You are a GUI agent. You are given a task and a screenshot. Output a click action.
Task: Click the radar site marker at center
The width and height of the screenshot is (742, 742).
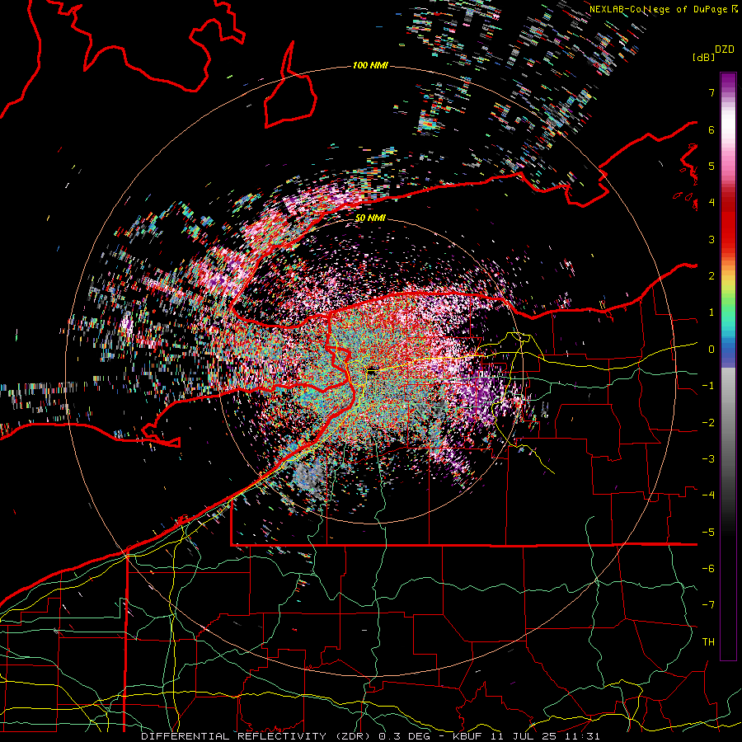[x=372, y=372]
